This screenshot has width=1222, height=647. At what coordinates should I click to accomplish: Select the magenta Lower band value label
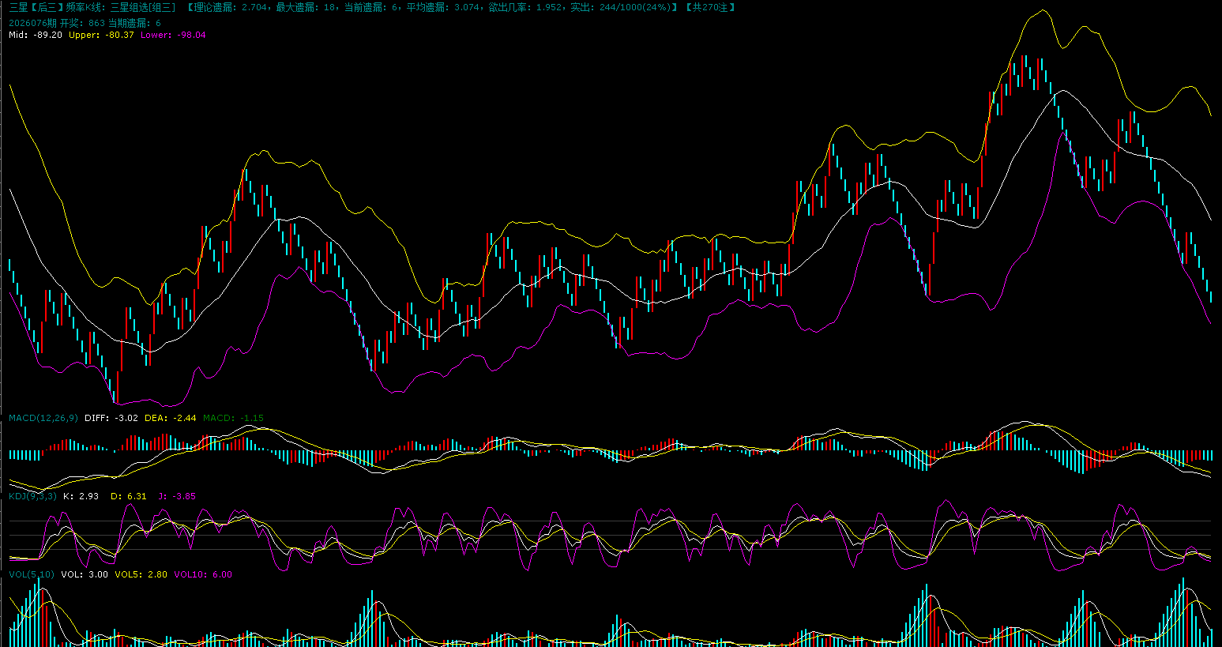173,35
